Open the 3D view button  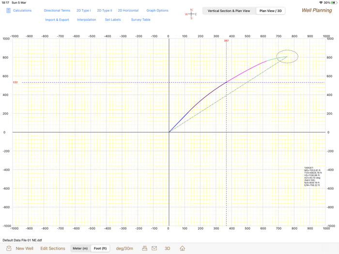point(168,248)
